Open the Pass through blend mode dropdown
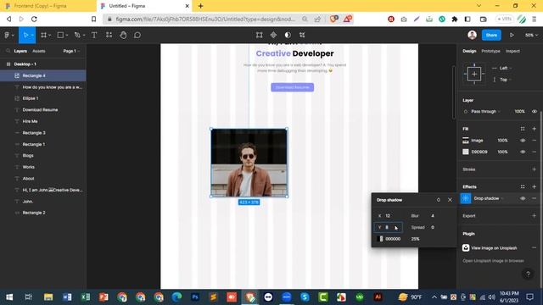The width and height of the screenshot is (543, 305). [x=485, y=111]
